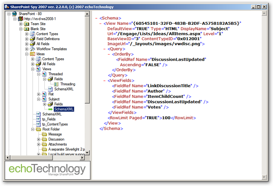Expand the Team Site node
Viewport: 273px width, 186px height.
pyautogui.click(x=21, y=24)
